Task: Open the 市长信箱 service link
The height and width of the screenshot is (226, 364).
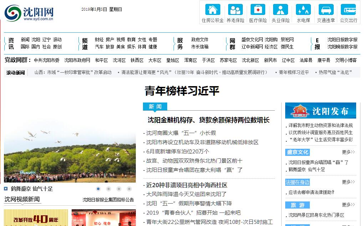Action: coord(200,47)
